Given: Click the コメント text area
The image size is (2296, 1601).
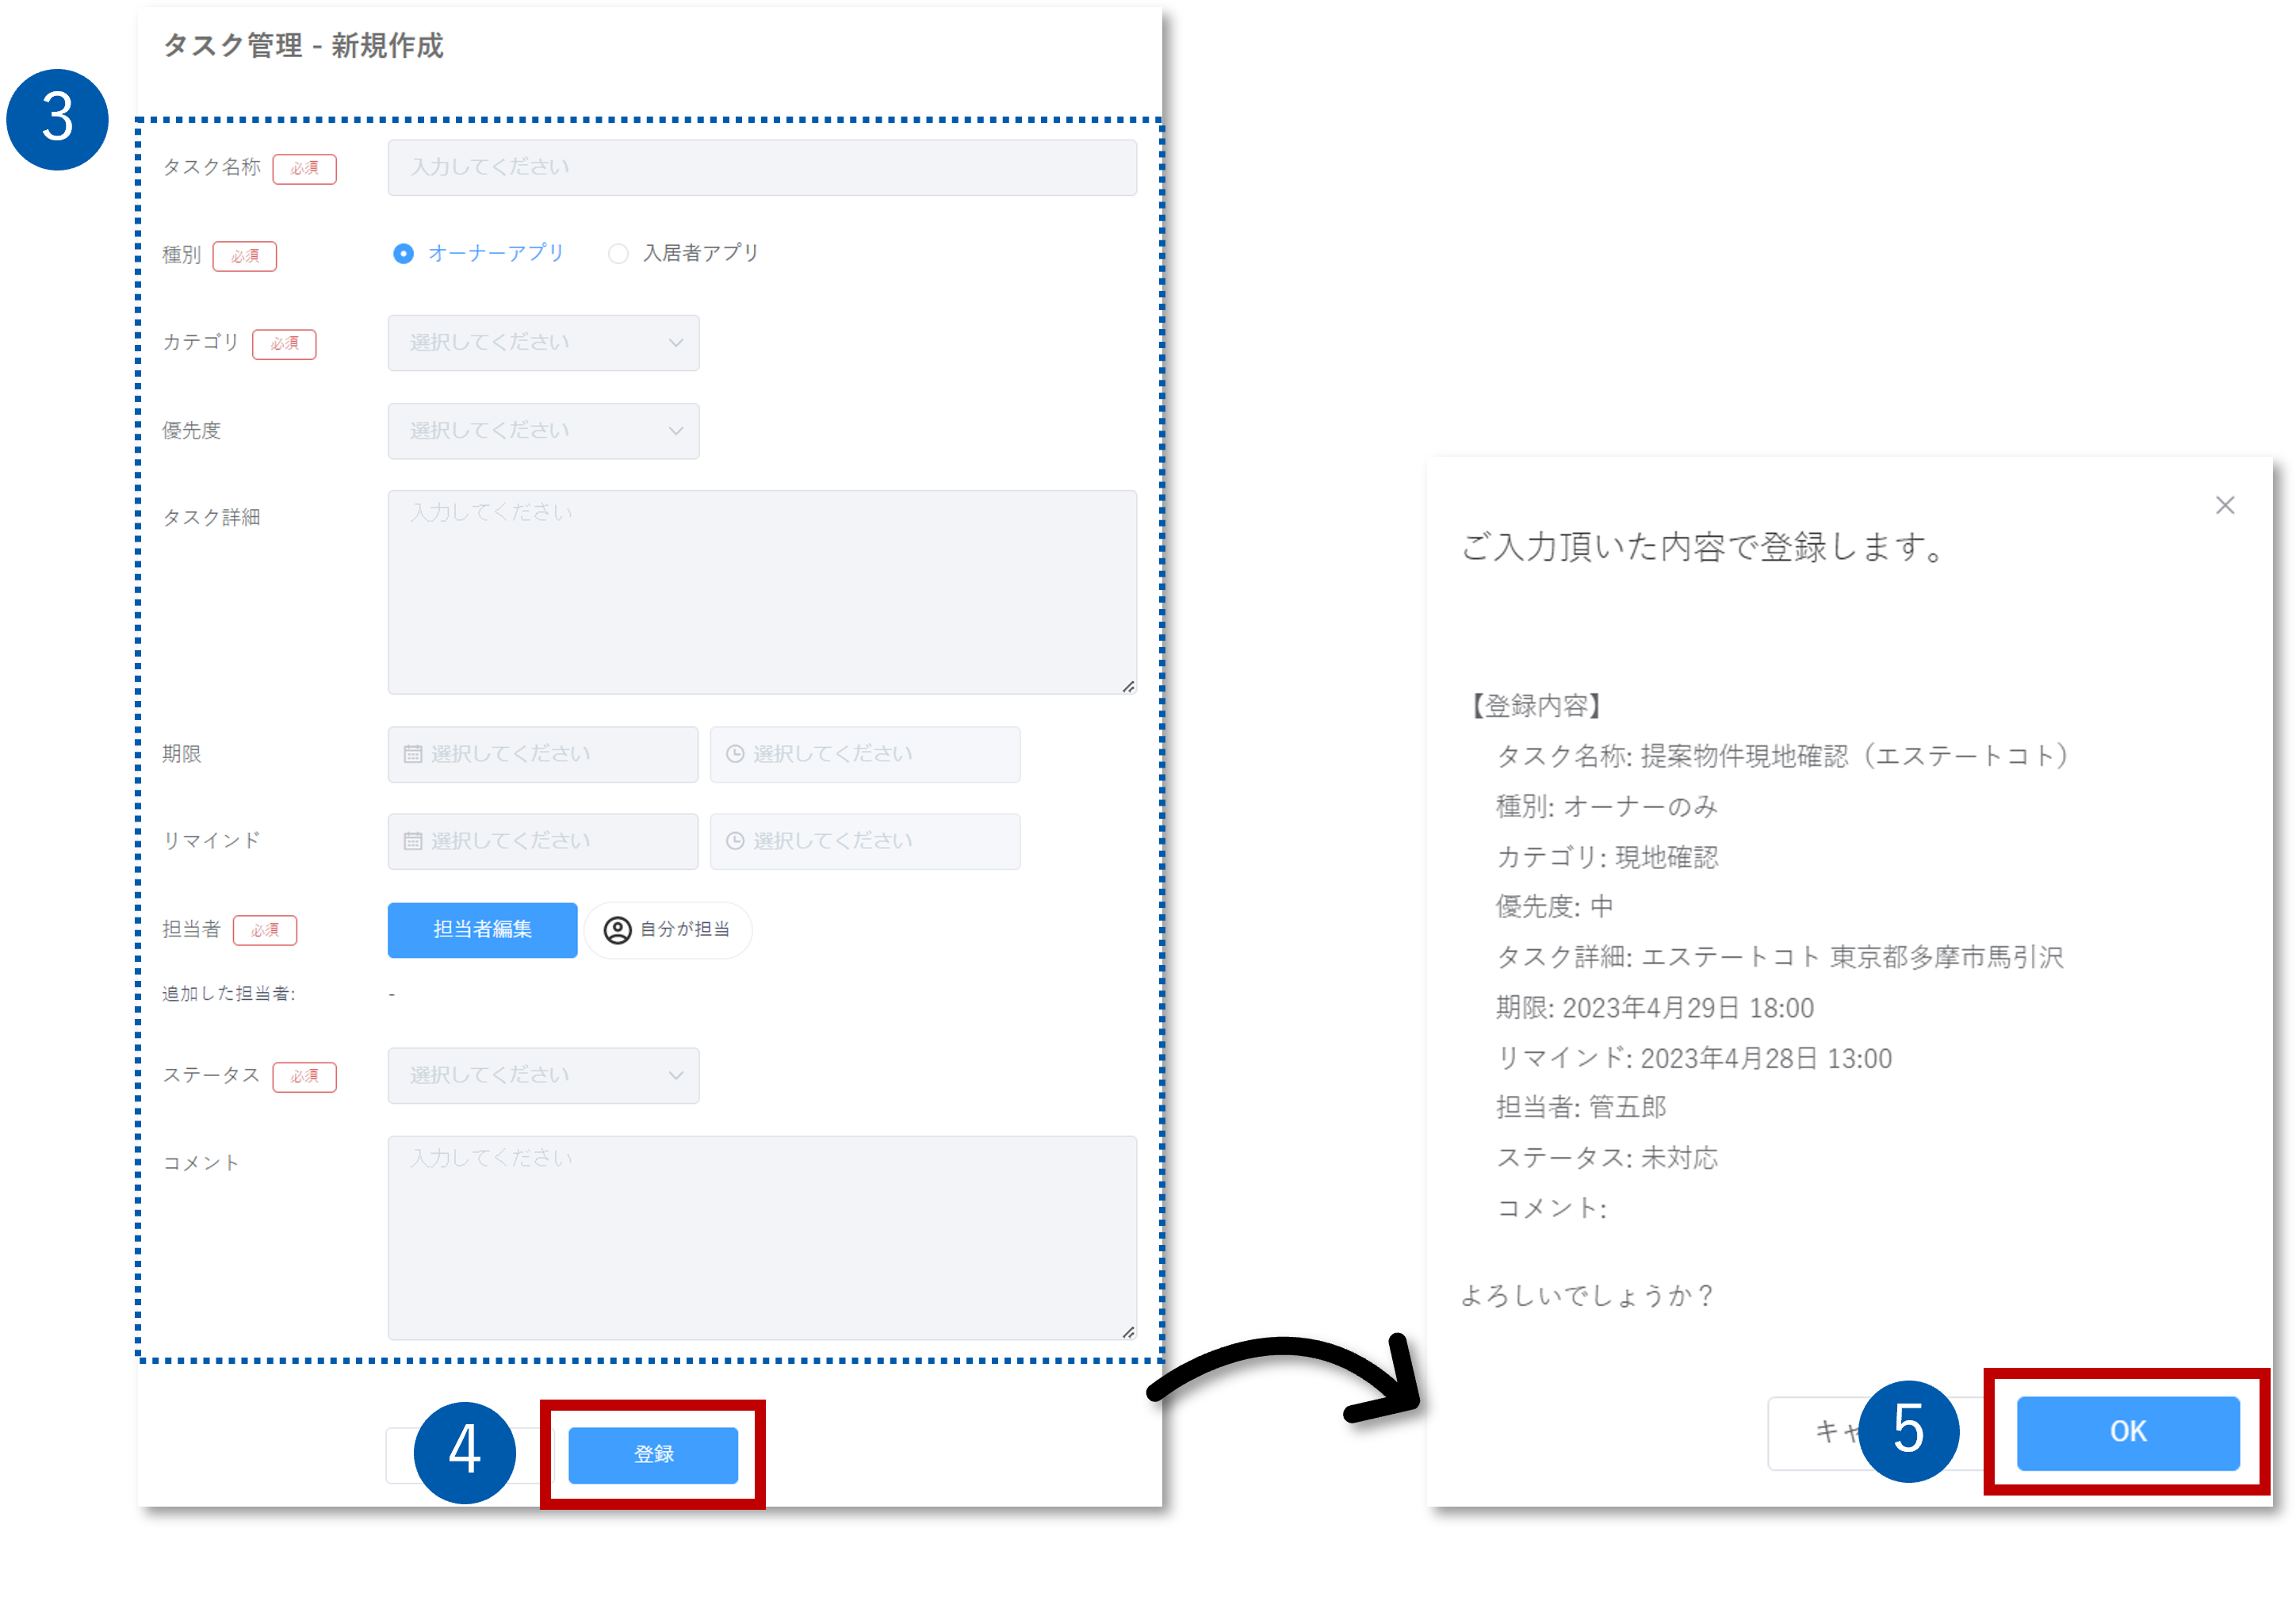Looking at the screenshot, I should tap(761, 1237).
